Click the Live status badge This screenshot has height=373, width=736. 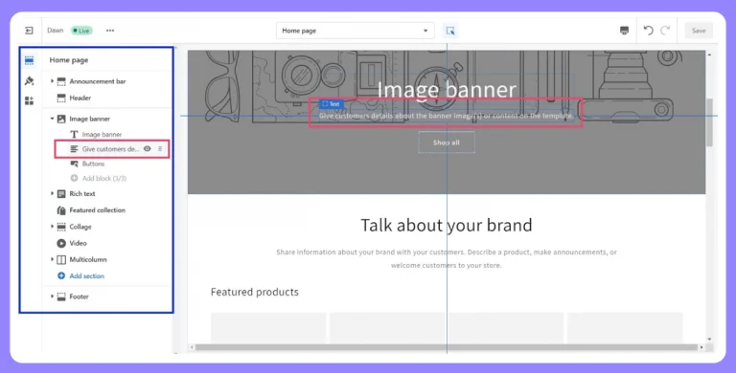pyautogui.click(x=81, y=31)
